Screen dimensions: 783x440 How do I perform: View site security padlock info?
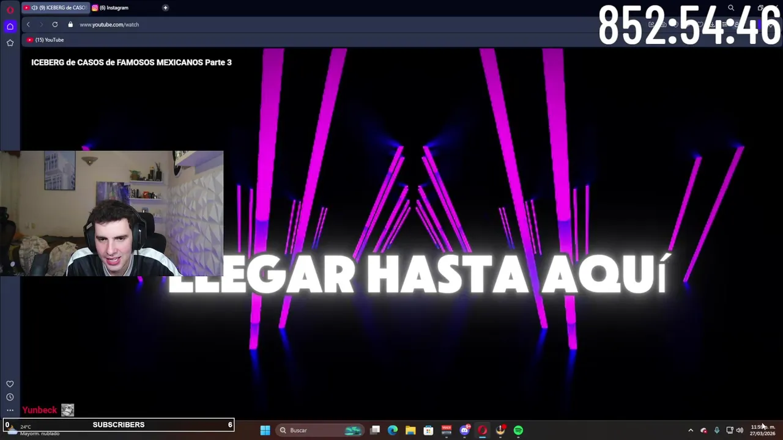click(x=70, y=24)
